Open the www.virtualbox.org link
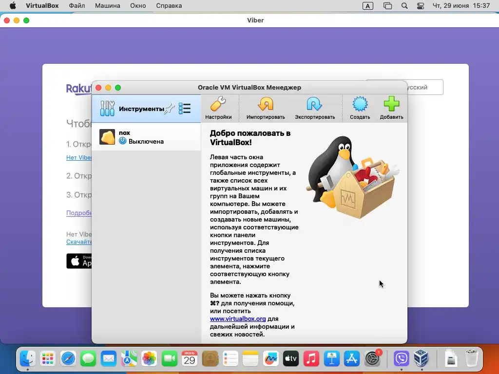 [238, 318]
